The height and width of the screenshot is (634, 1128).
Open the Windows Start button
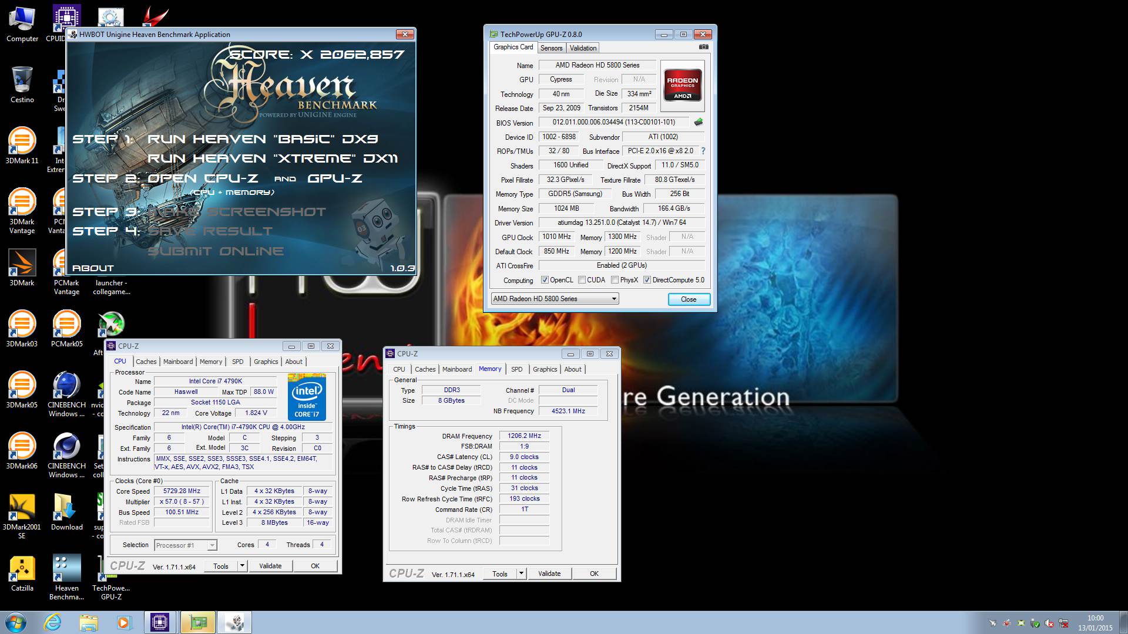(16, 622)
